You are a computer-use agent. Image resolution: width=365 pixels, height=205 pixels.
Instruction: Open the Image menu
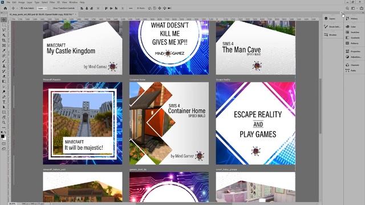(x=22, y=2)
